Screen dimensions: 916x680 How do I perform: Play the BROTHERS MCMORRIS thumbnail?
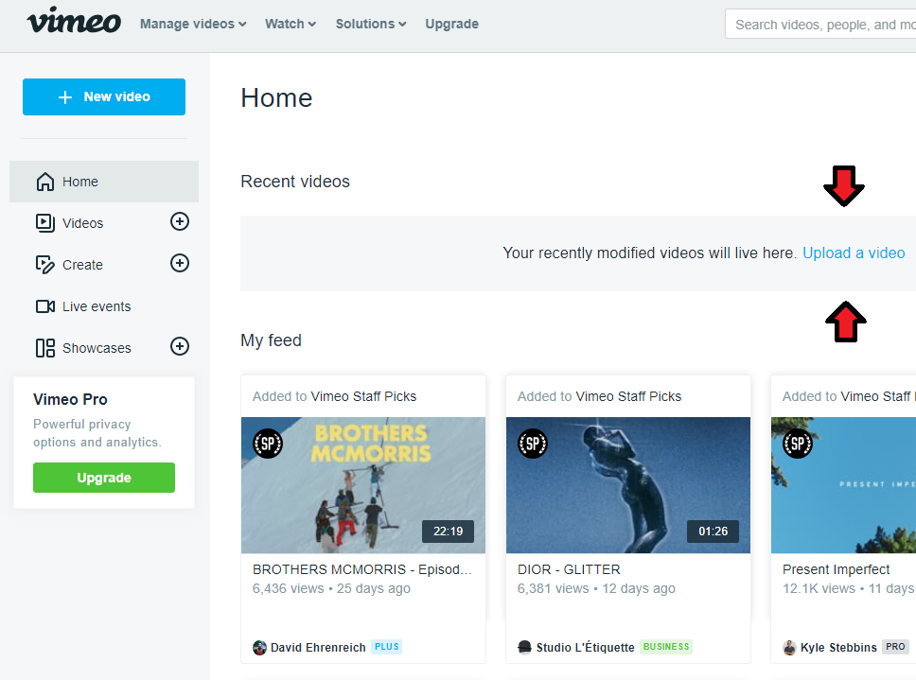click(363, 485)
